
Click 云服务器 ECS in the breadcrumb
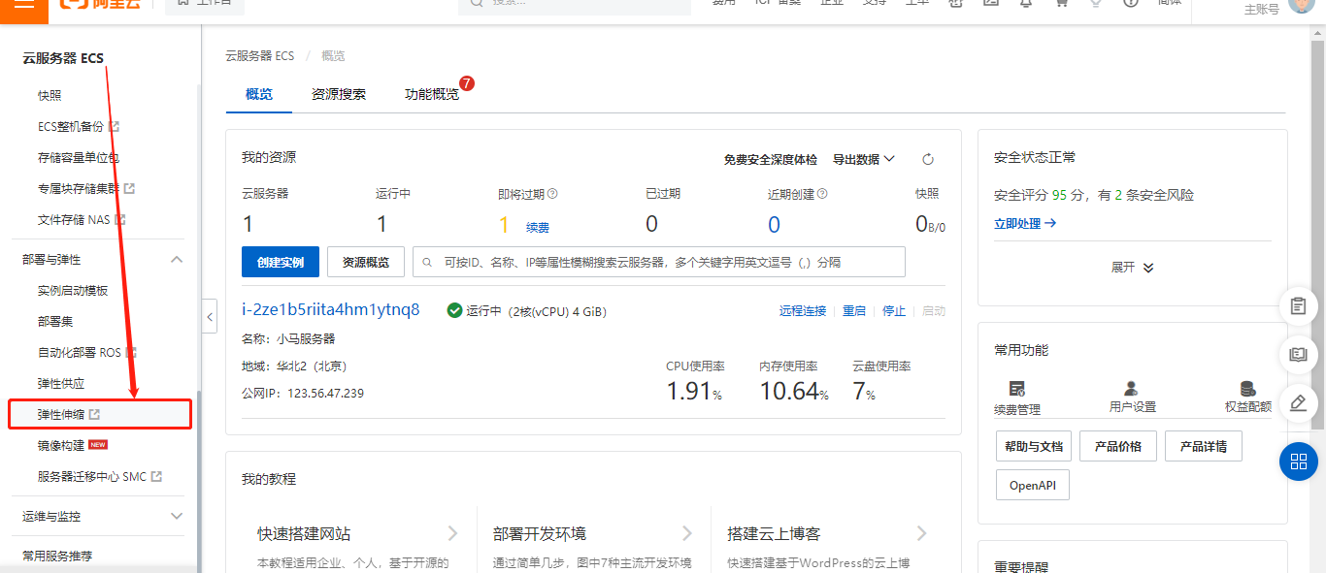click(x=259, y=56)
